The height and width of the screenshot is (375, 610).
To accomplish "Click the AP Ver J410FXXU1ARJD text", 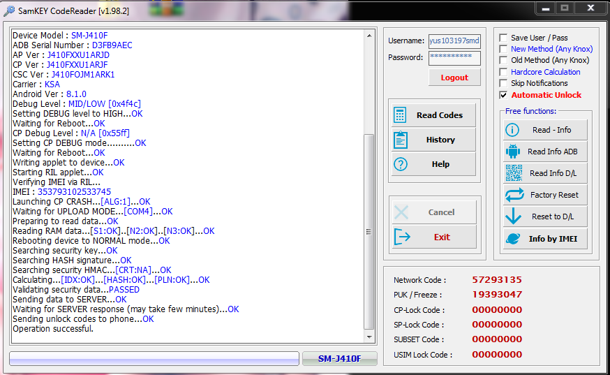I will pos(78,55).
